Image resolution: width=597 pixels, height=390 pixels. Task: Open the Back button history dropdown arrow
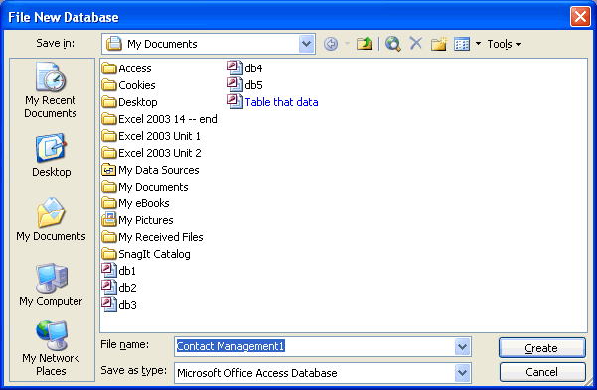pos(347,44)
